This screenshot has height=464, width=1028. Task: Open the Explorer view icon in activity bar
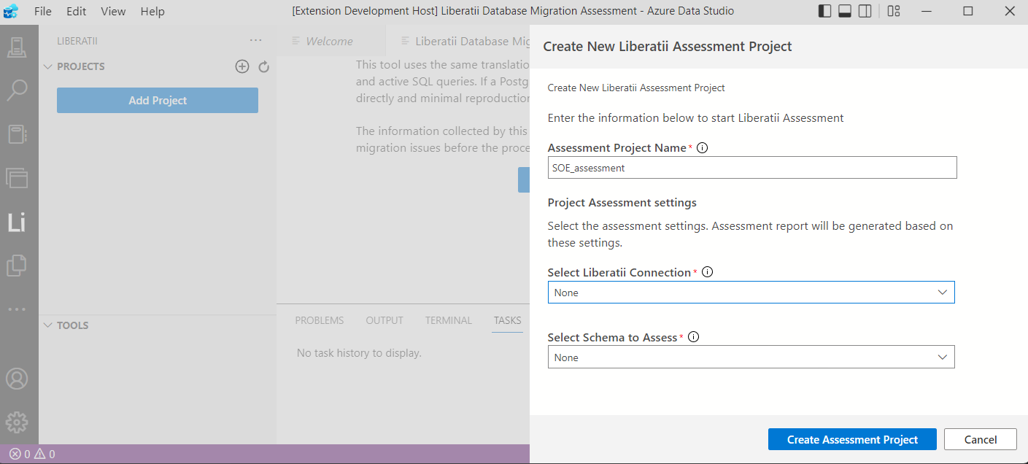click(x=17, y=177)
